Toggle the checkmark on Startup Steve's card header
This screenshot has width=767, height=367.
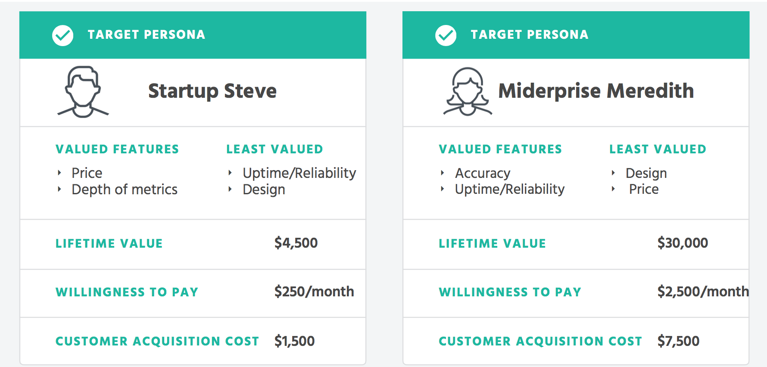63,35
